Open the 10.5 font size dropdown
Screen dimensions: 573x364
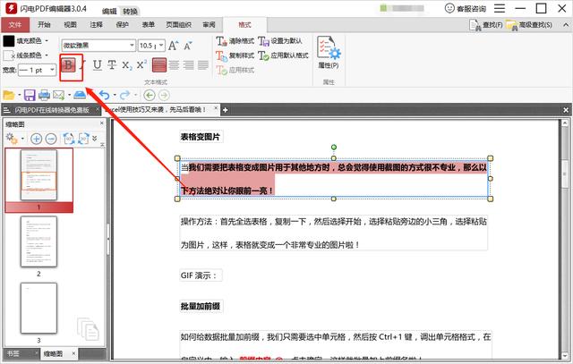(x=161, y=46)
